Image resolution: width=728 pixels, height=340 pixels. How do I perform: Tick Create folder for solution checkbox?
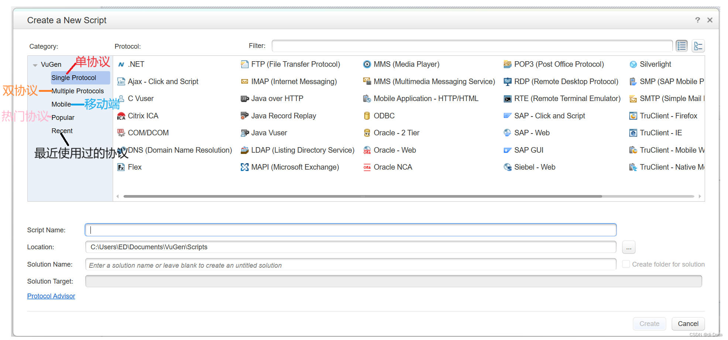point(626,264)
